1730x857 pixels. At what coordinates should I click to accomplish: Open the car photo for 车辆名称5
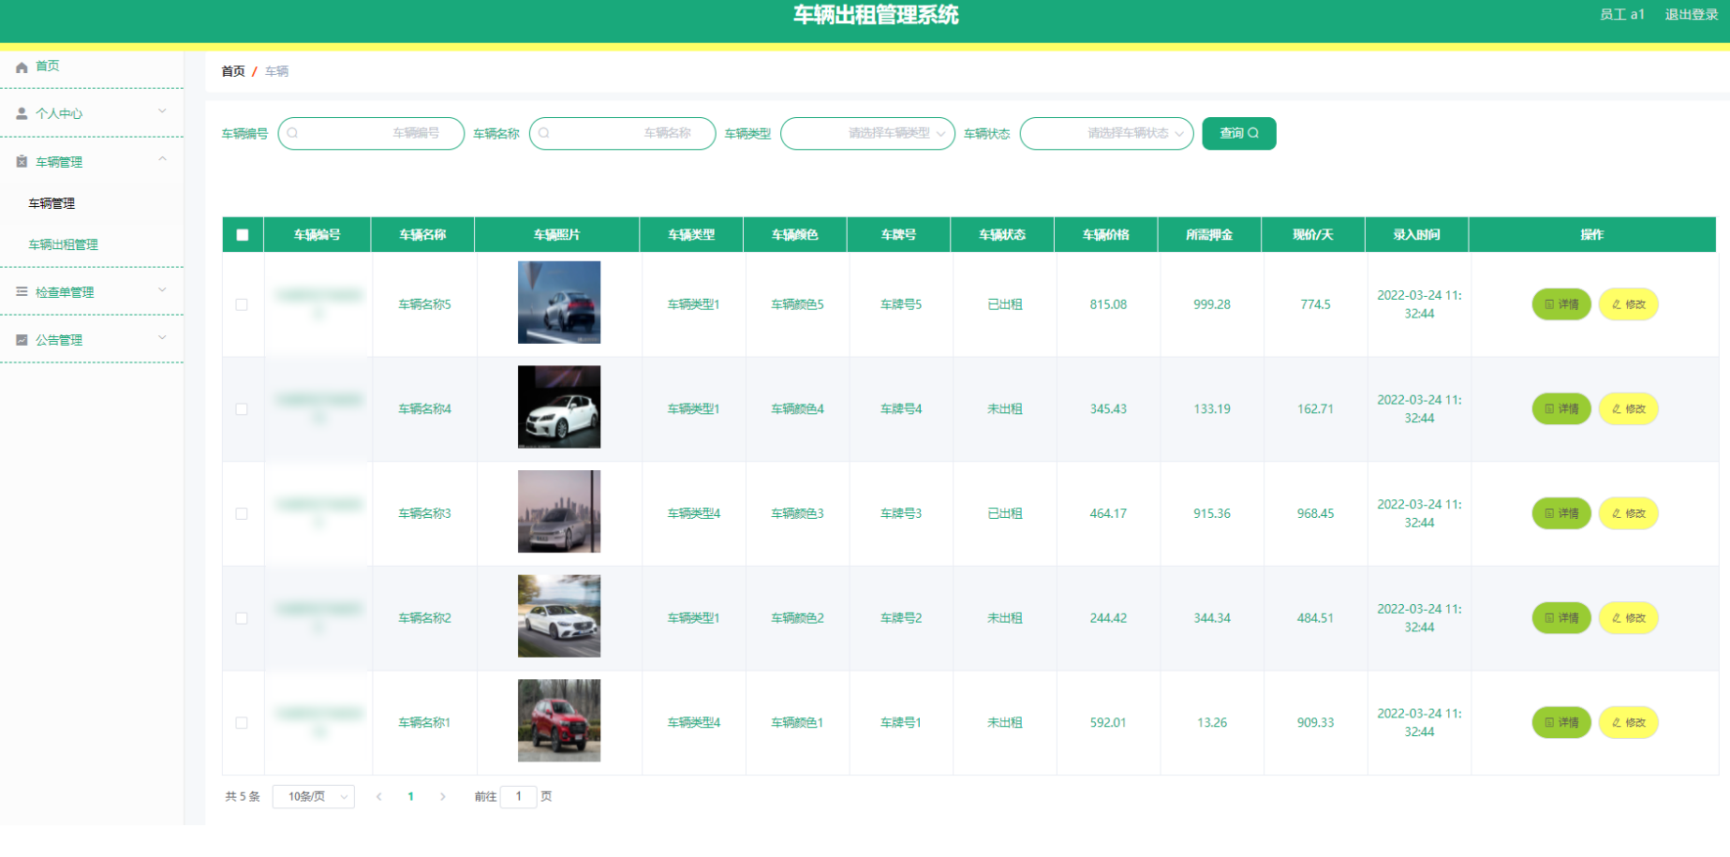(x=559, y=303)
